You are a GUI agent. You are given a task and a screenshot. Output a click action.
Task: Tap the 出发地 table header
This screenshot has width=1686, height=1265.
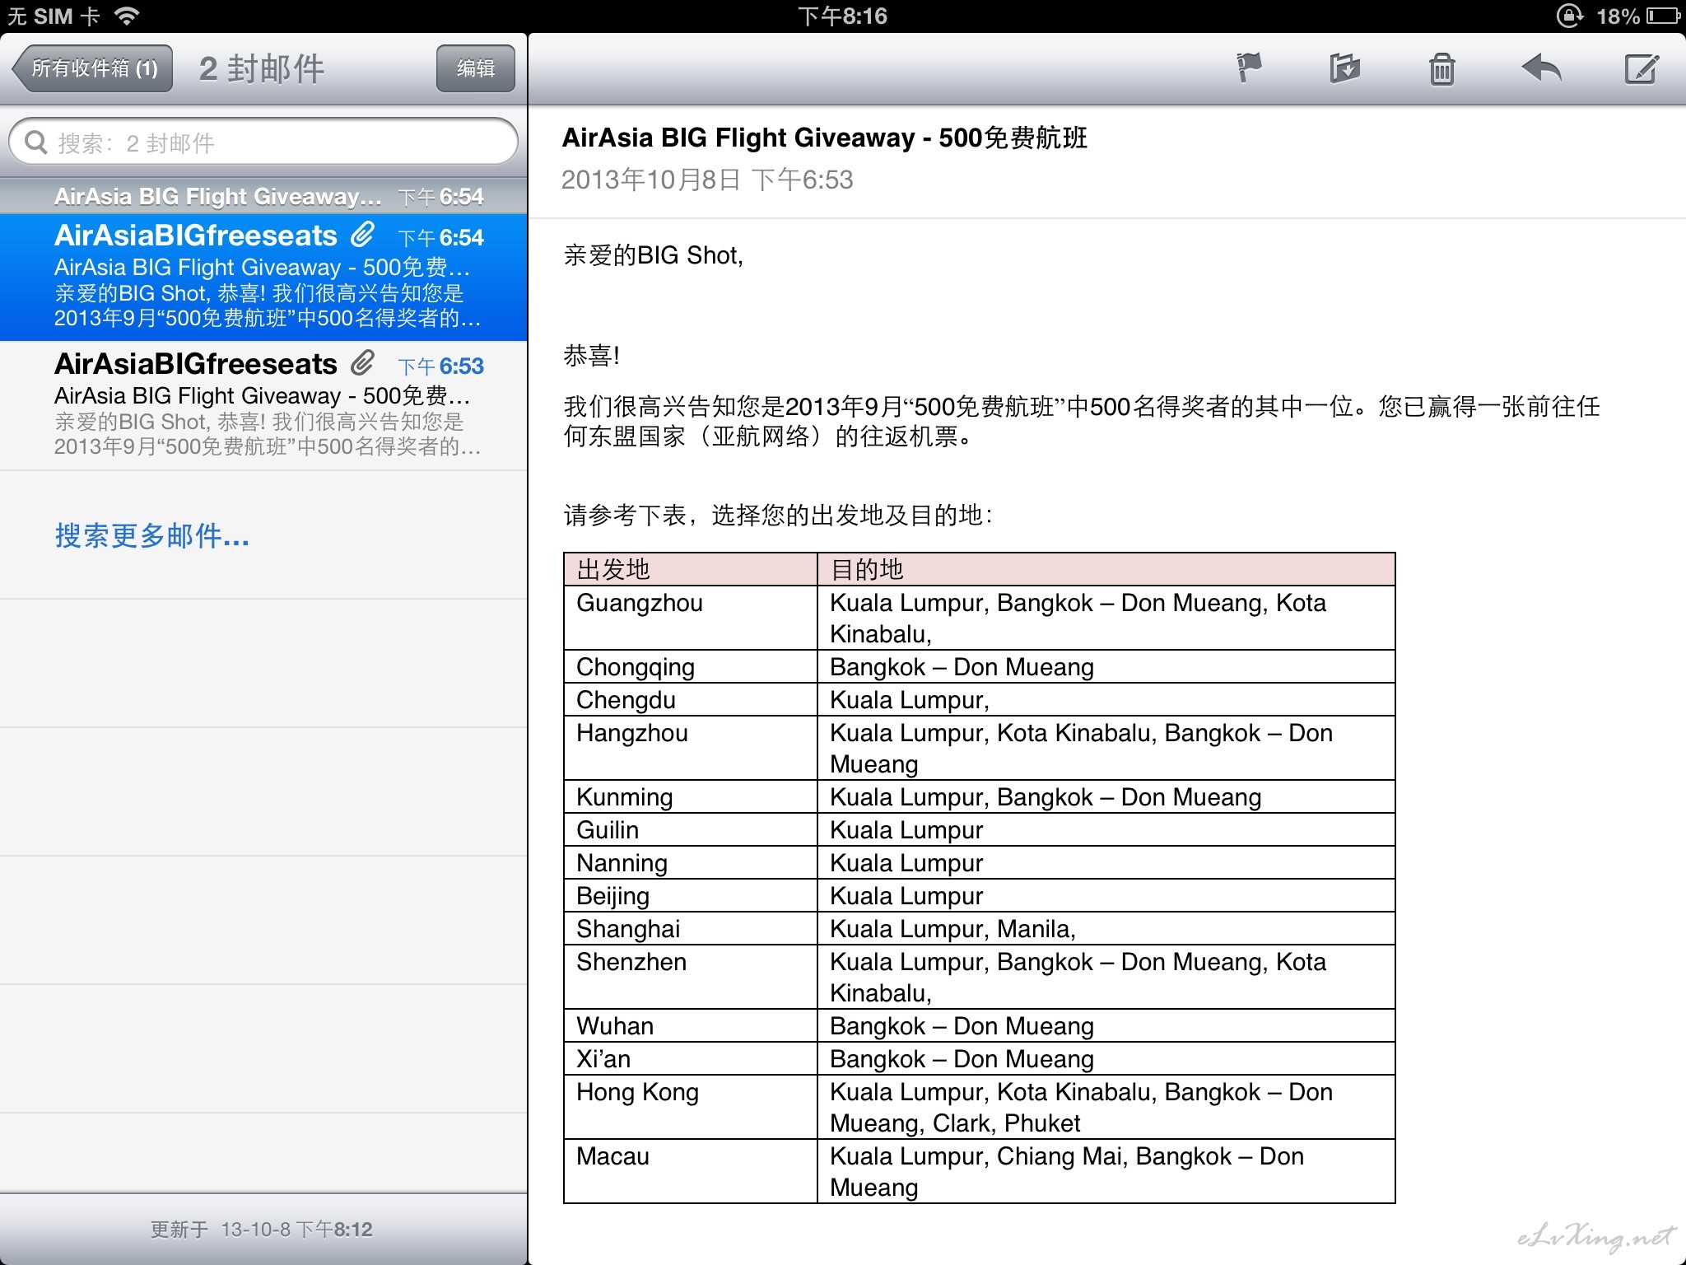click(691, 569)
